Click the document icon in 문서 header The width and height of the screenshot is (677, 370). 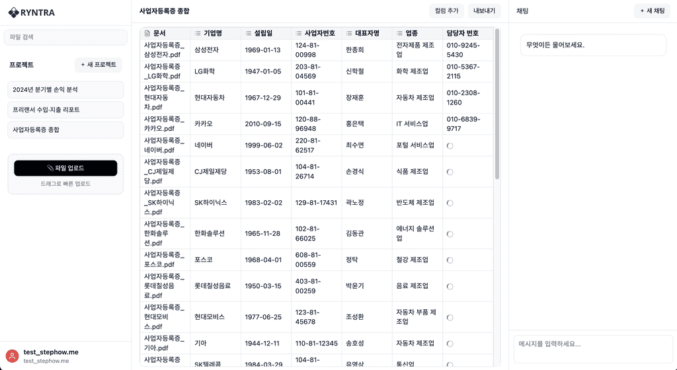147,33
